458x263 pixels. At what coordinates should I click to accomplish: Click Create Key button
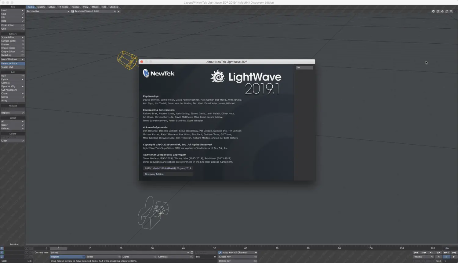pyautogui.click(x=238, y=257)
